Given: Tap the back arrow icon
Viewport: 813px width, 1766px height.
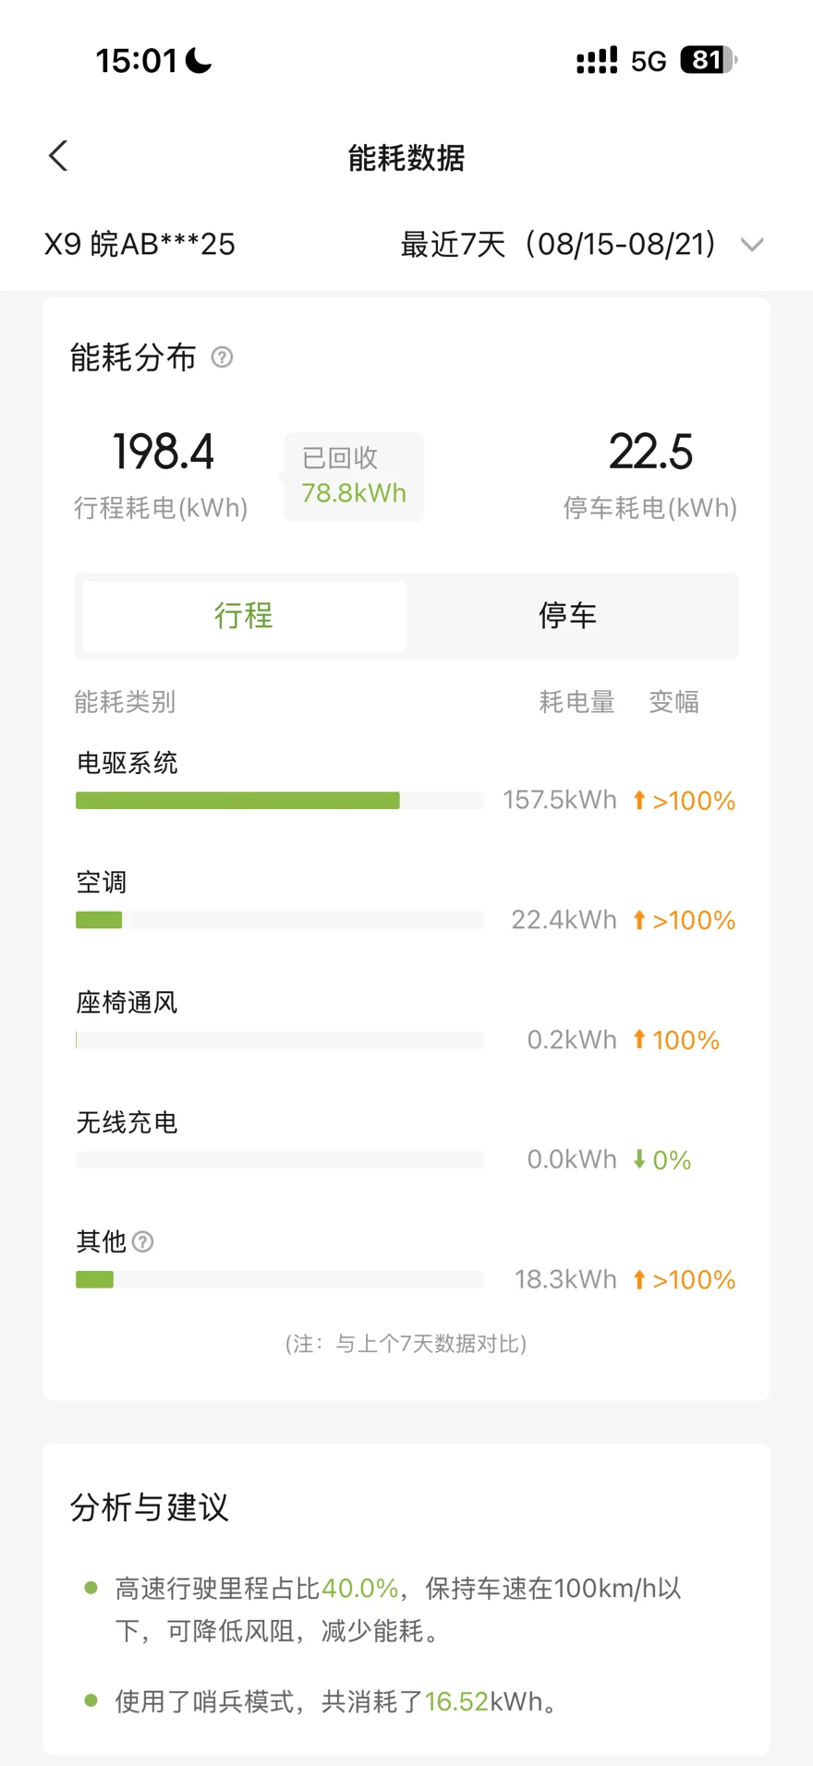Looking at the screenshot, I should pyautogui.click(x=58, y=156).
